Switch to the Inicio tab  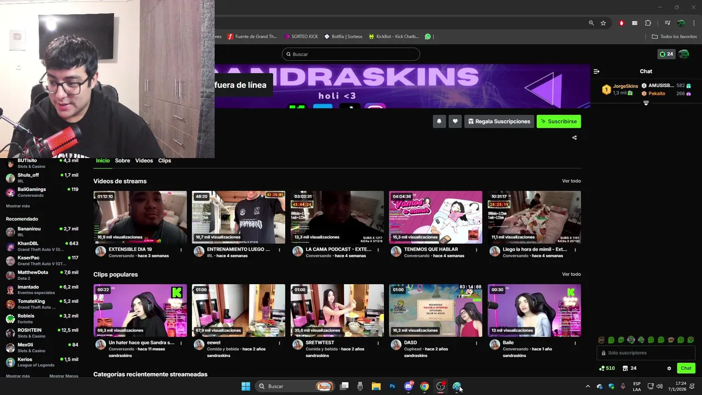(103, 161)
